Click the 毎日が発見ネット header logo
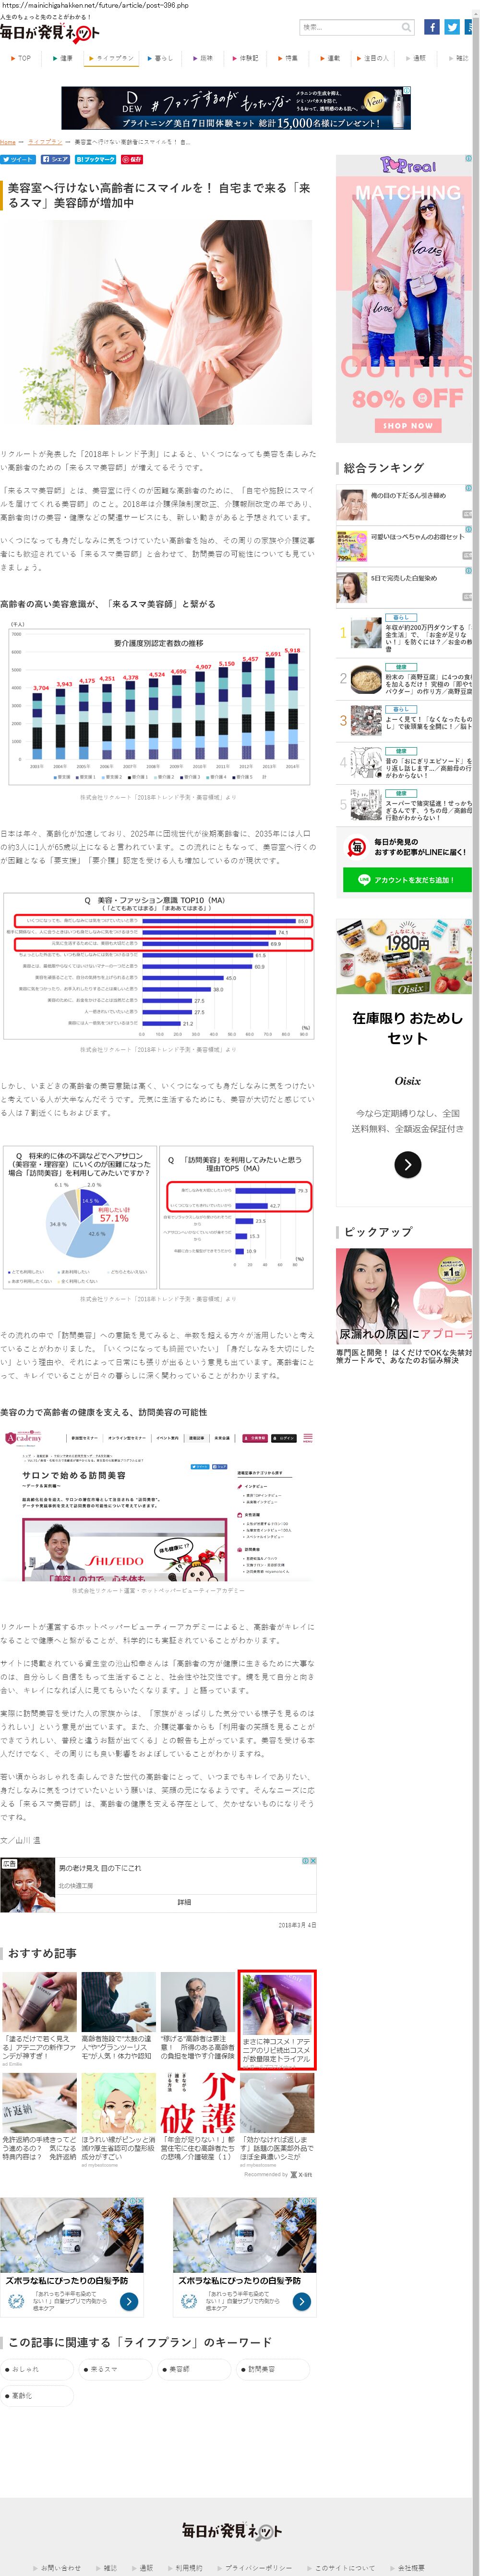 click(50, 33)
